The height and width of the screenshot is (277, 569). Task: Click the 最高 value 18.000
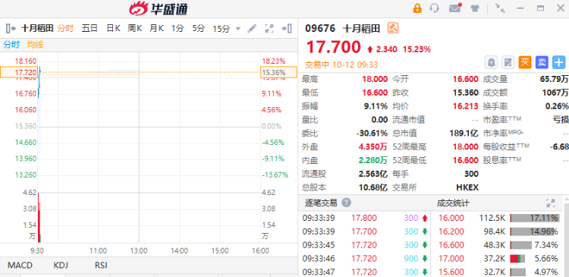tap(375, 79)
